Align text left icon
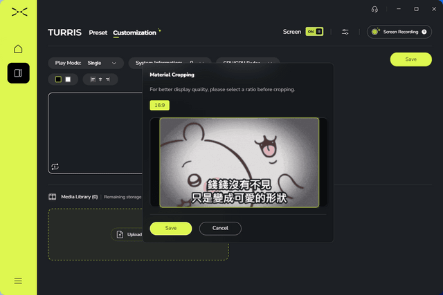This screenshot has height=295, width=443. pyautogui.click(x=93, y=79)
